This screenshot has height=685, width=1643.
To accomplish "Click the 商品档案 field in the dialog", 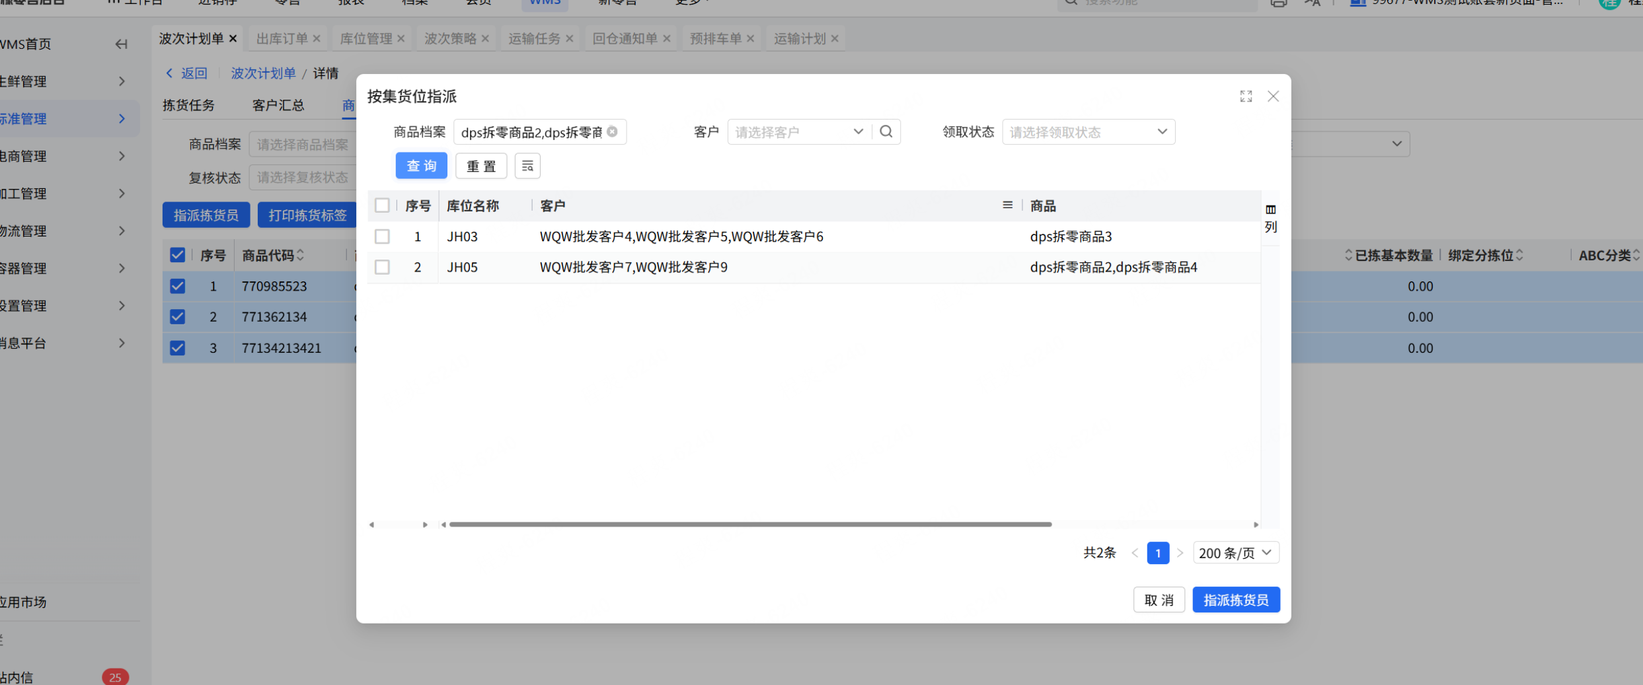I will click(x=539, y=132).
